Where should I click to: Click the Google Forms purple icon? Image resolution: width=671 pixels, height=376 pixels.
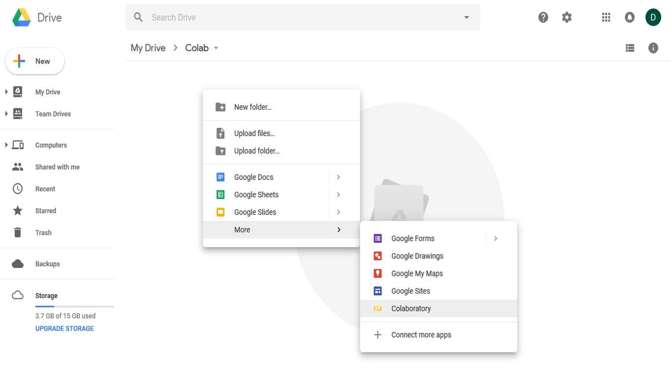point(377,239)
